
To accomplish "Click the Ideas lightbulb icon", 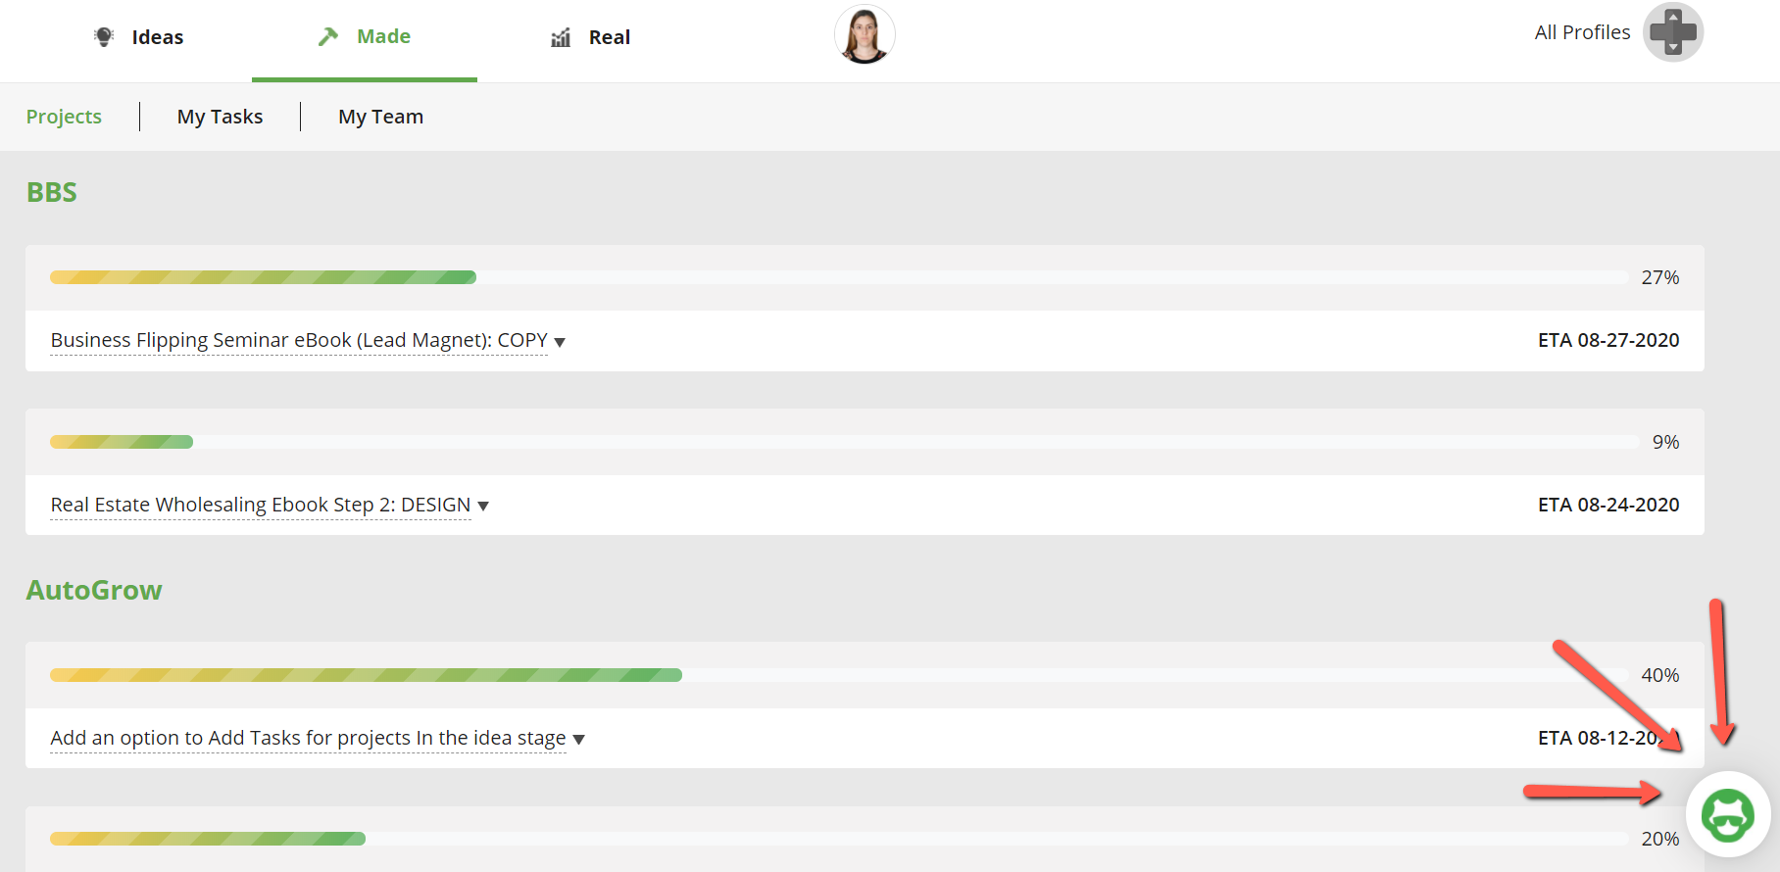I will 104,35.
